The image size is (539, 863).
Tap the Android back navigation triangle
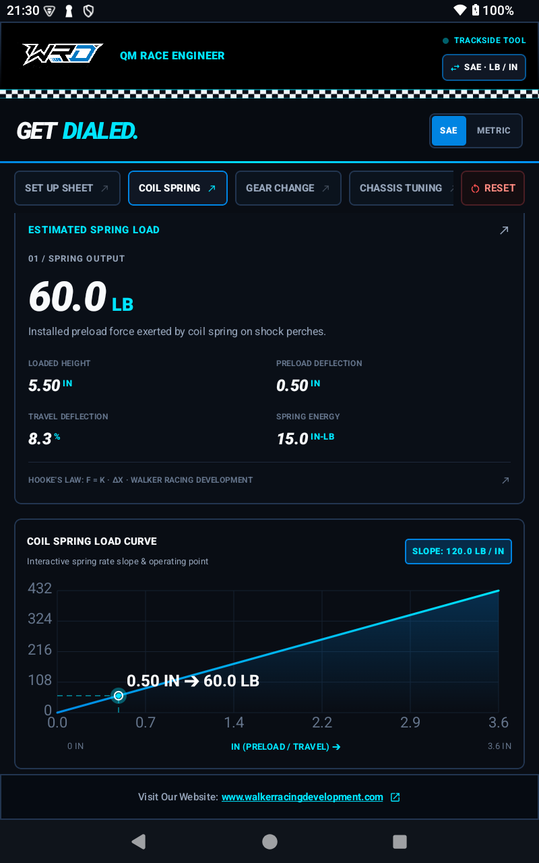point(139,841)
